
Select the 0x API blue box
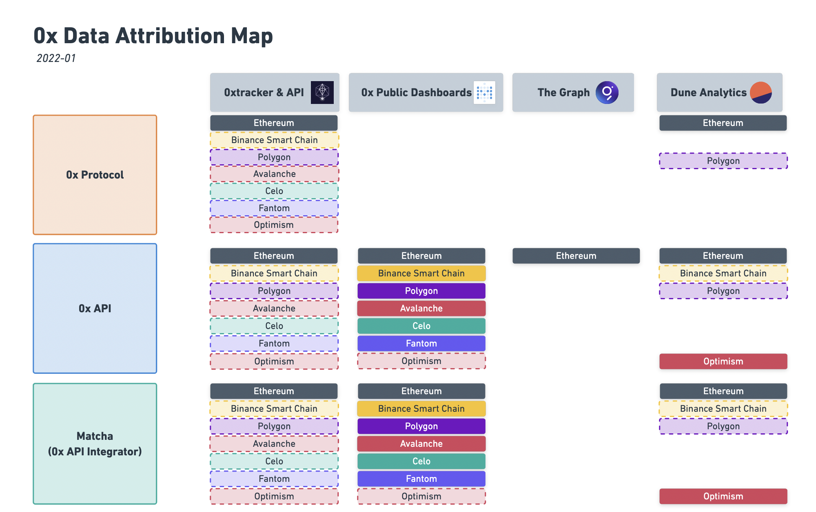pyautogui.click(x=95, y=309)
